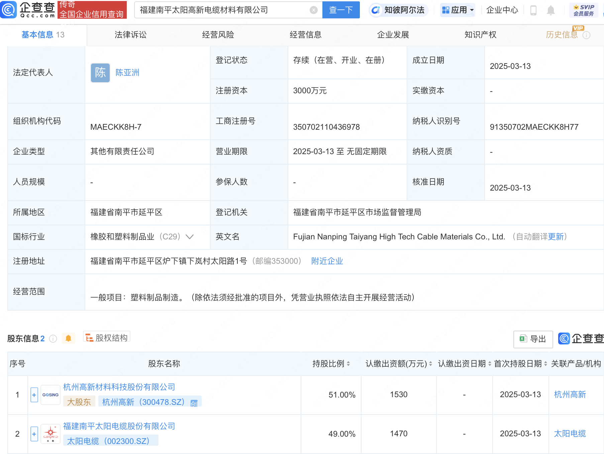Screen dimensions: 604x454
Task: Click 更新 next to the English name
Action: coord(556,237)
